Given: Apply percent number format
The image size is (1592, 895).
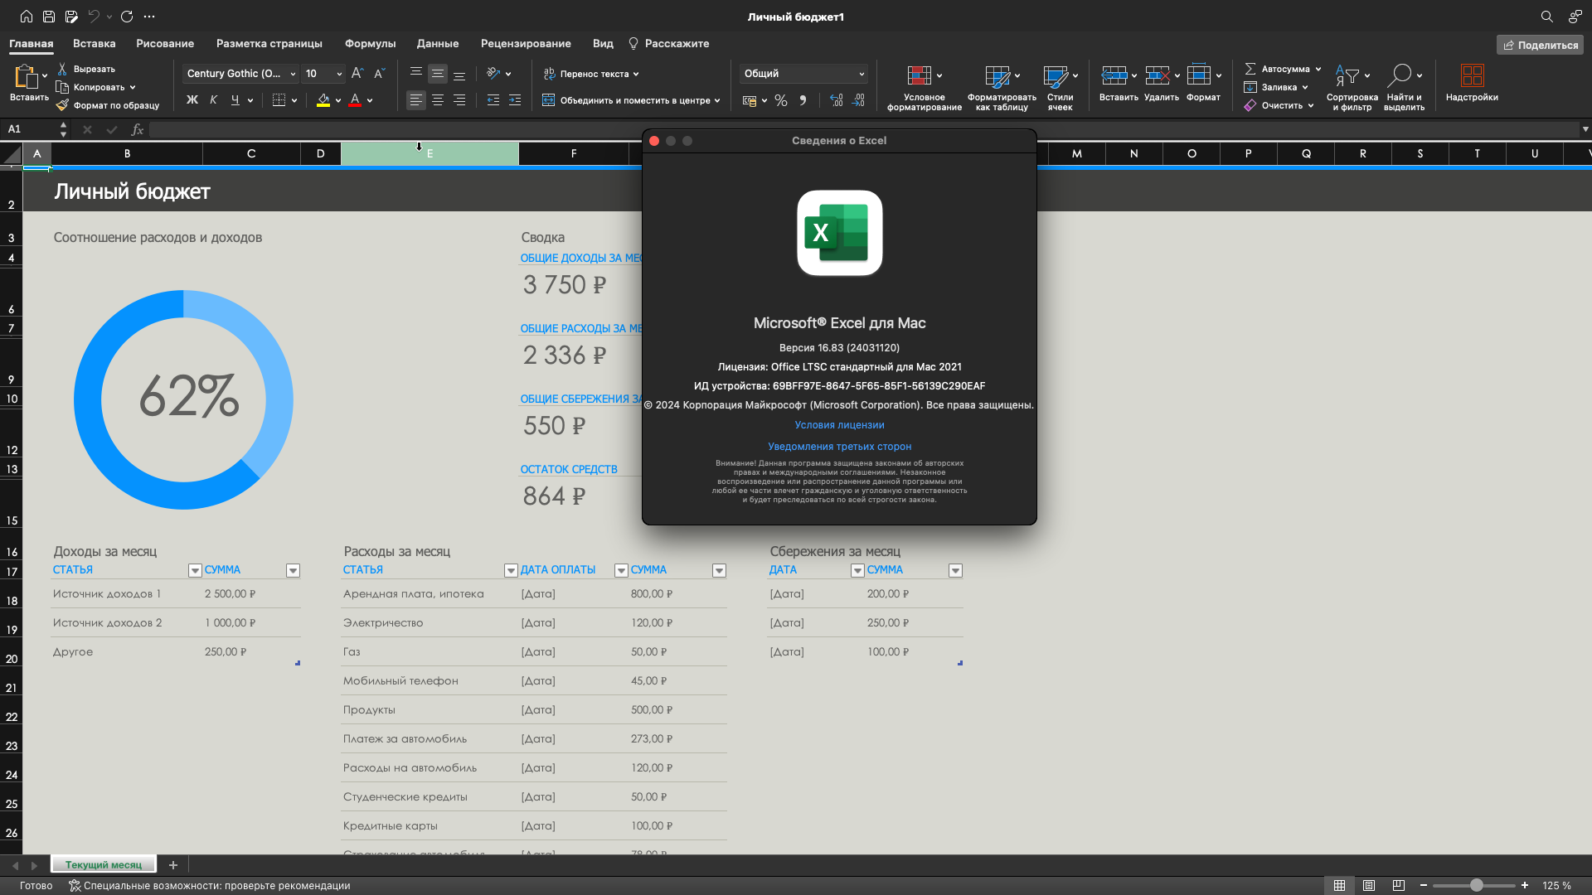Looking at the screenshot, I should pos(780,100).
